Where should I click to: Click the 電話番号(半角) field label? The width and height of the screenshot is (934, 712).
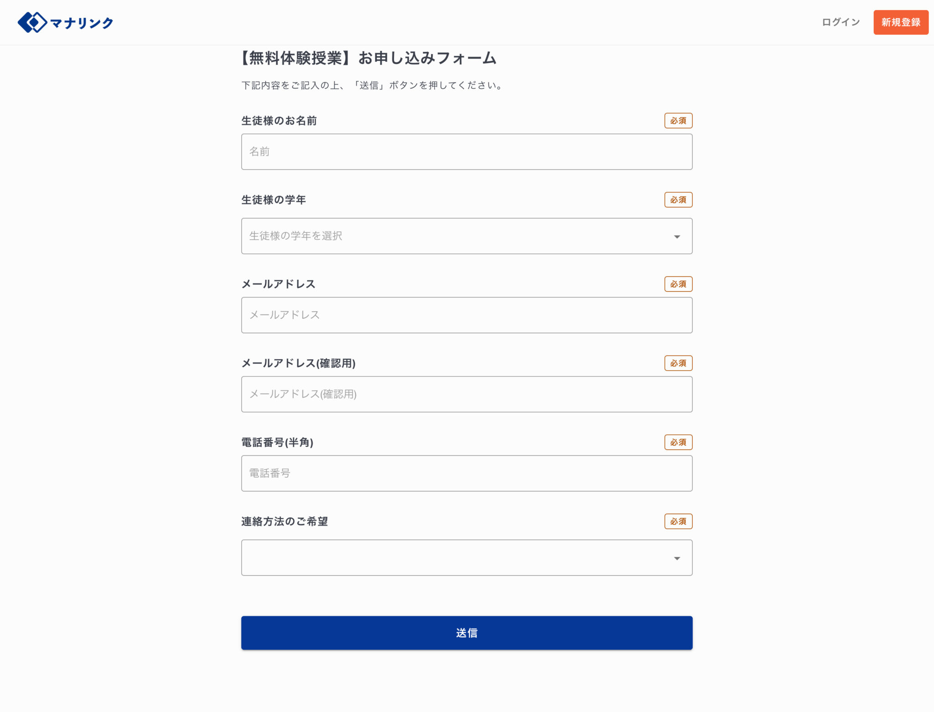[x=277, y=442]
